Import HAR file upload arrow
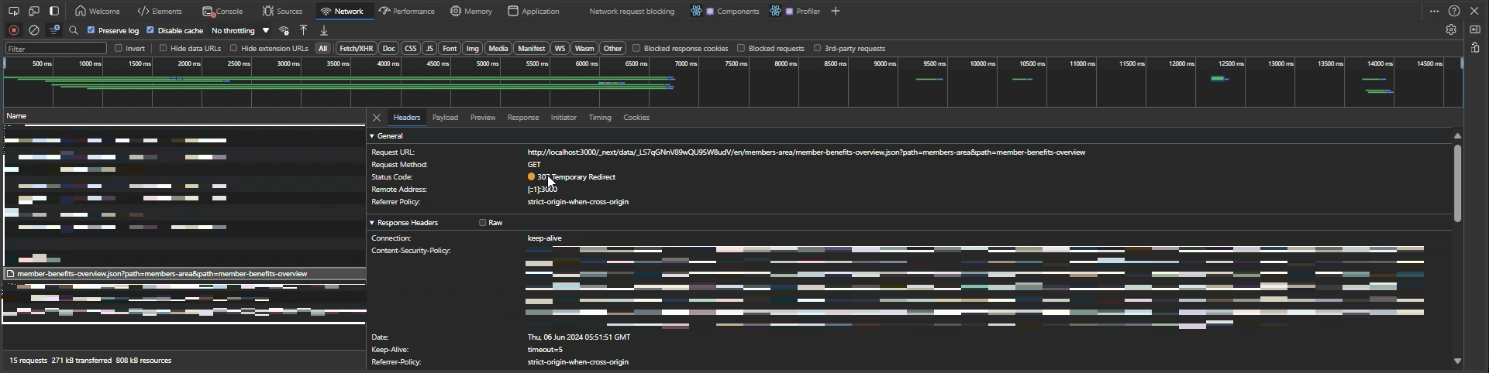 tap(304, 30)
